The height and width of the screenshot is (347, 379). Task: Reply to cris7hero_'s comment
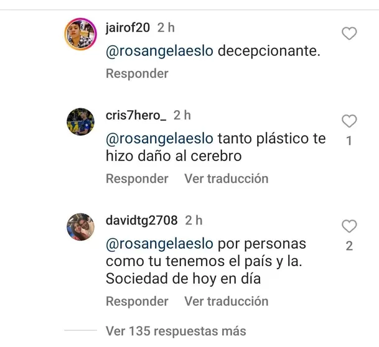click(x=137, y=178)
